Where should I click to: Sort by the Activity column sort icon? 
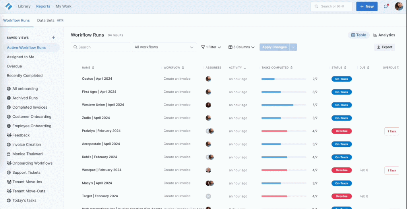pos(245,68)
